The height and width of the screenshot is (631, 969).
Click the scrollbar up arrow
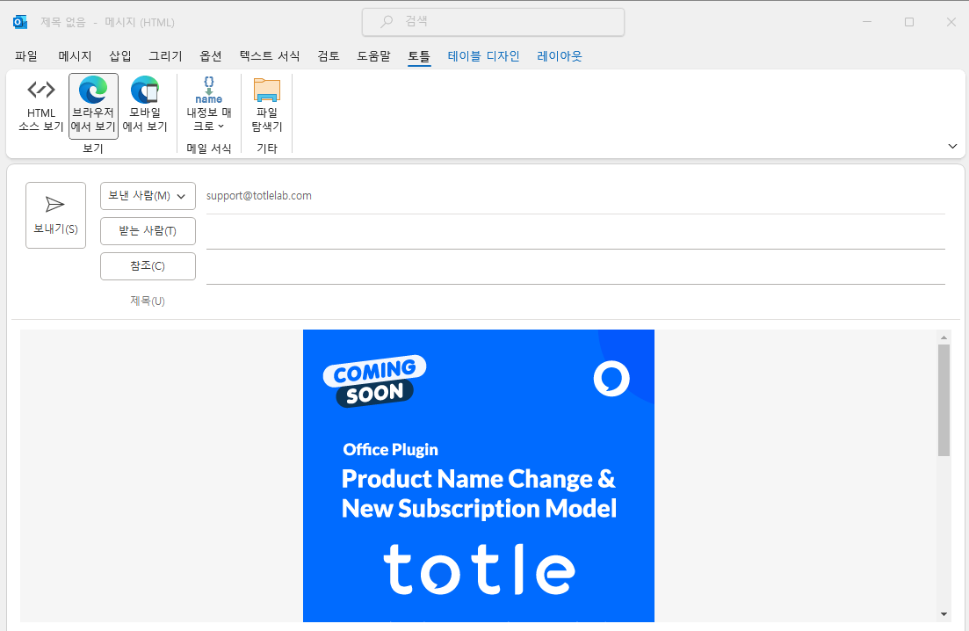944,337
